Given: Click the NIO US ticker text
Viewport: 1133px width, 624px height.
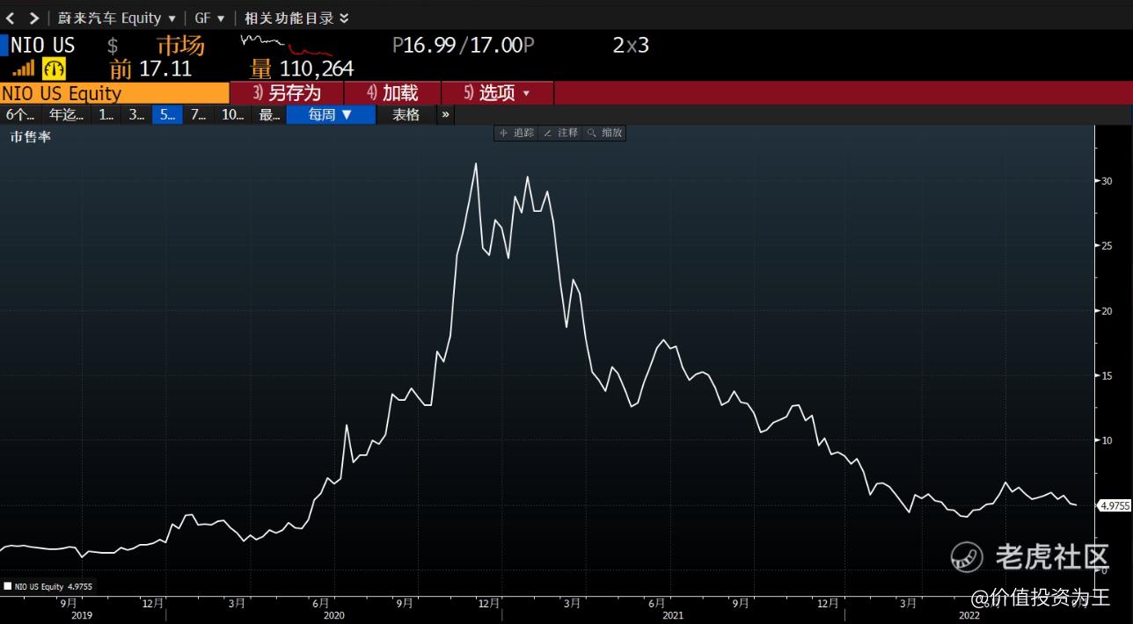Looking at the screenshot, I should pyautogui.click(x=43, y=45).
